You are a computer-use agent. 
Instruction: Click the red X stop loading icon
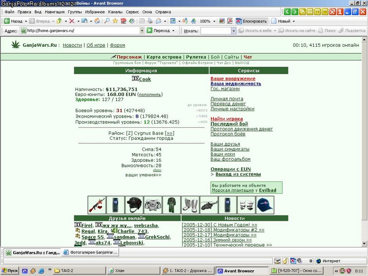coord(72,21)
